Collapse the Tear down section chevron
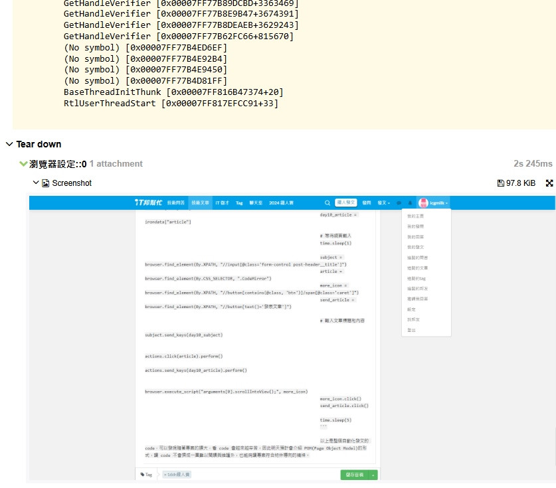The height and width of the screenshot is (488, 556). tap(9, 144)
